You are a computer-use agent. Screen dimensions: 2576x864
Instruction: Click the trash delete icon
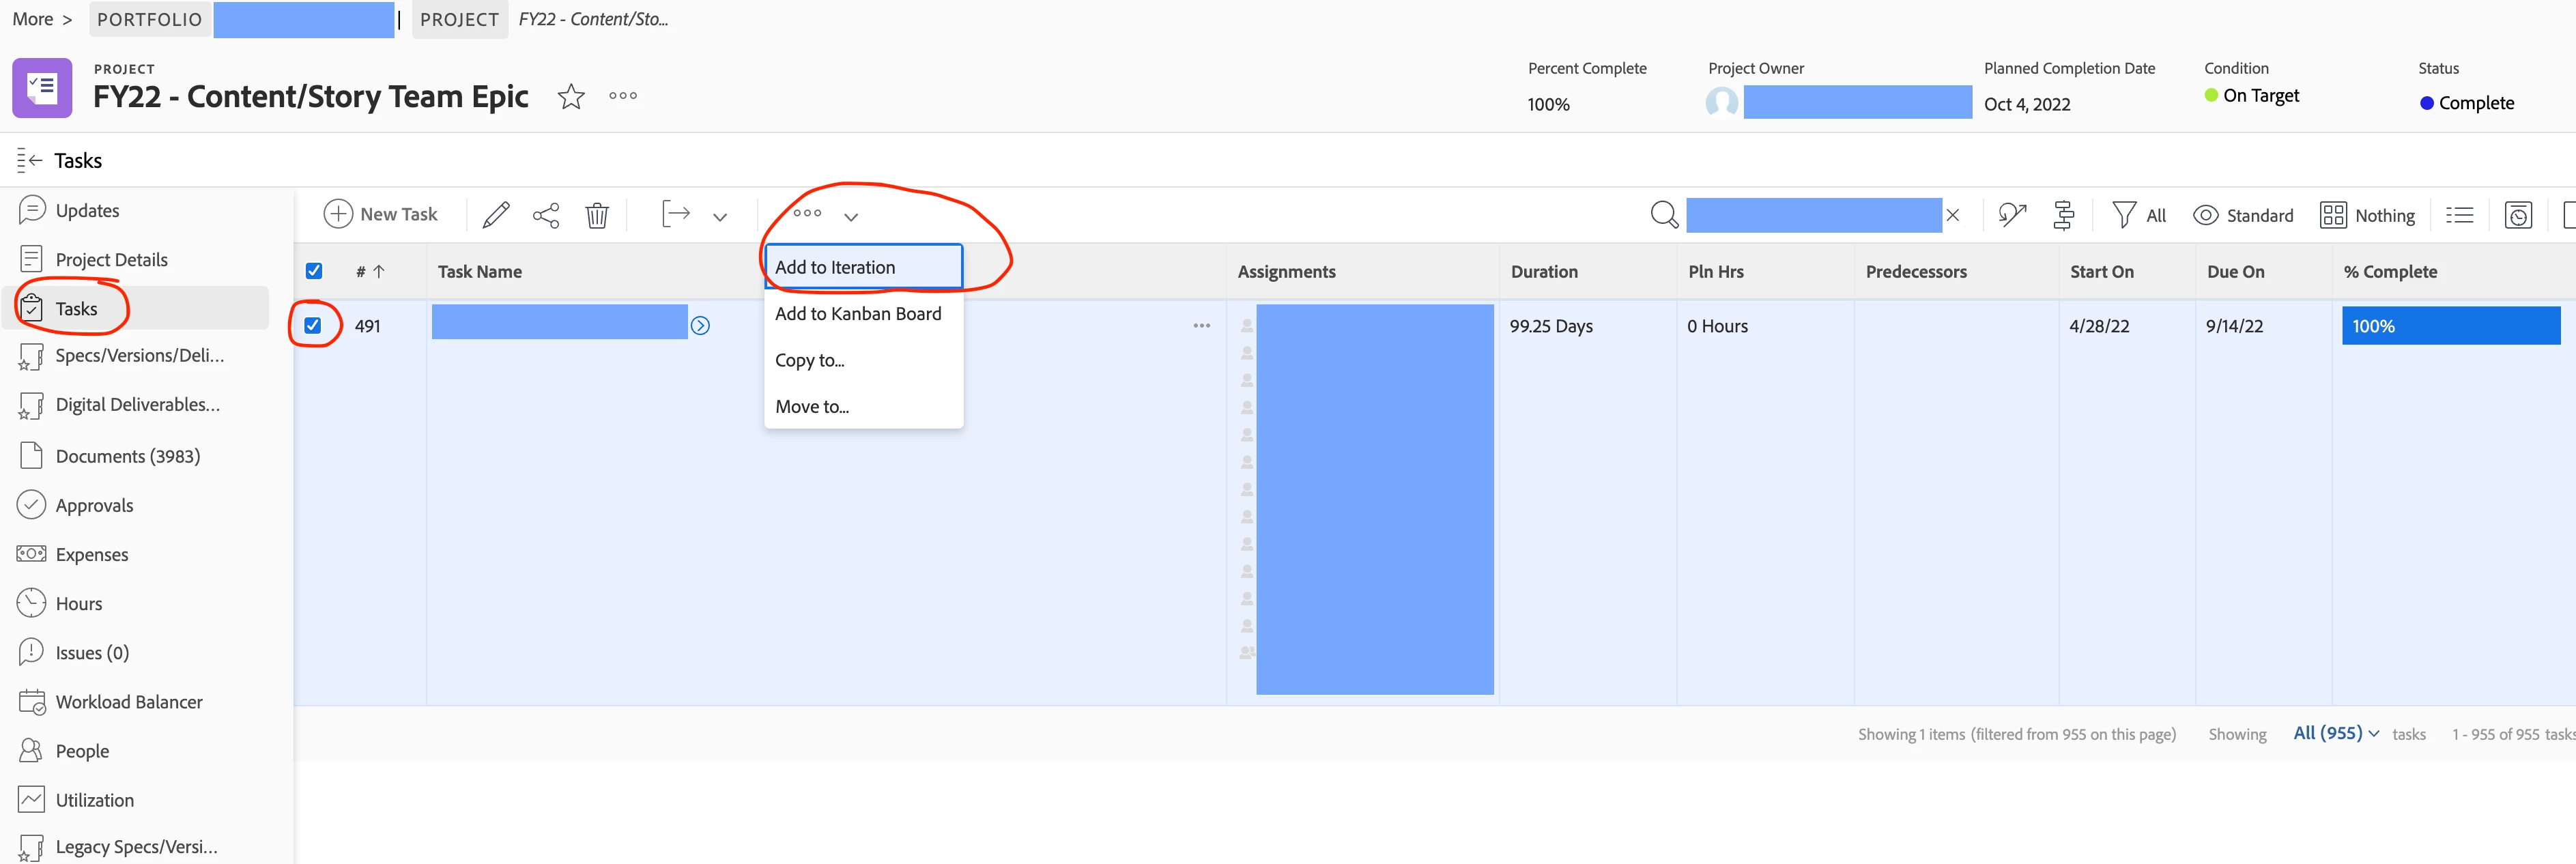[597, 215]
